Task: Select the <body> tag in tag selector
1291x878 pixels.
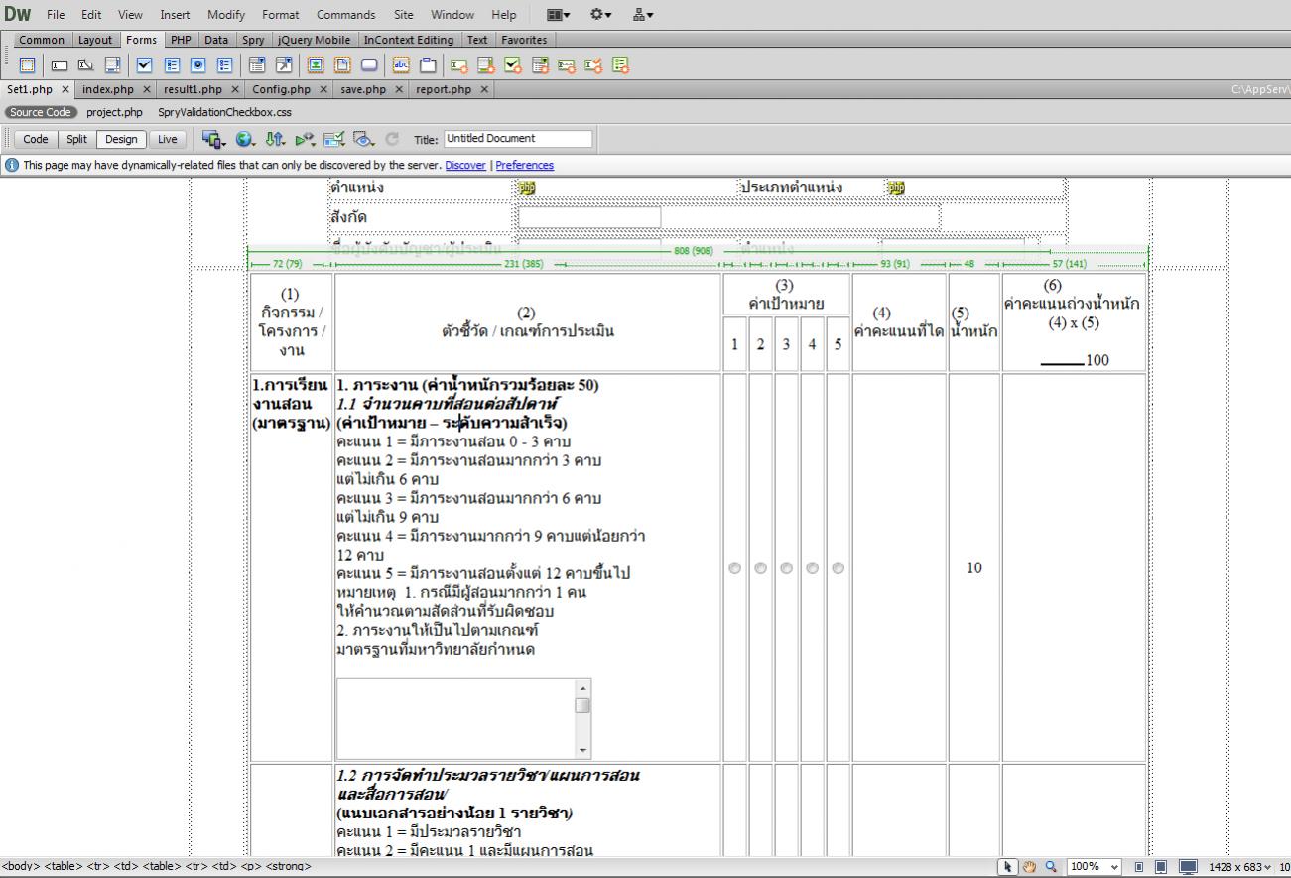Action: point(21,867)
